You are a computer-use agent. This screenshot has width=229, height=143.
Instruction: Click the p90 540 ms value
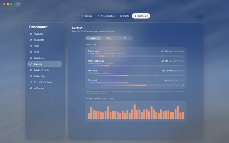[178, 51]
